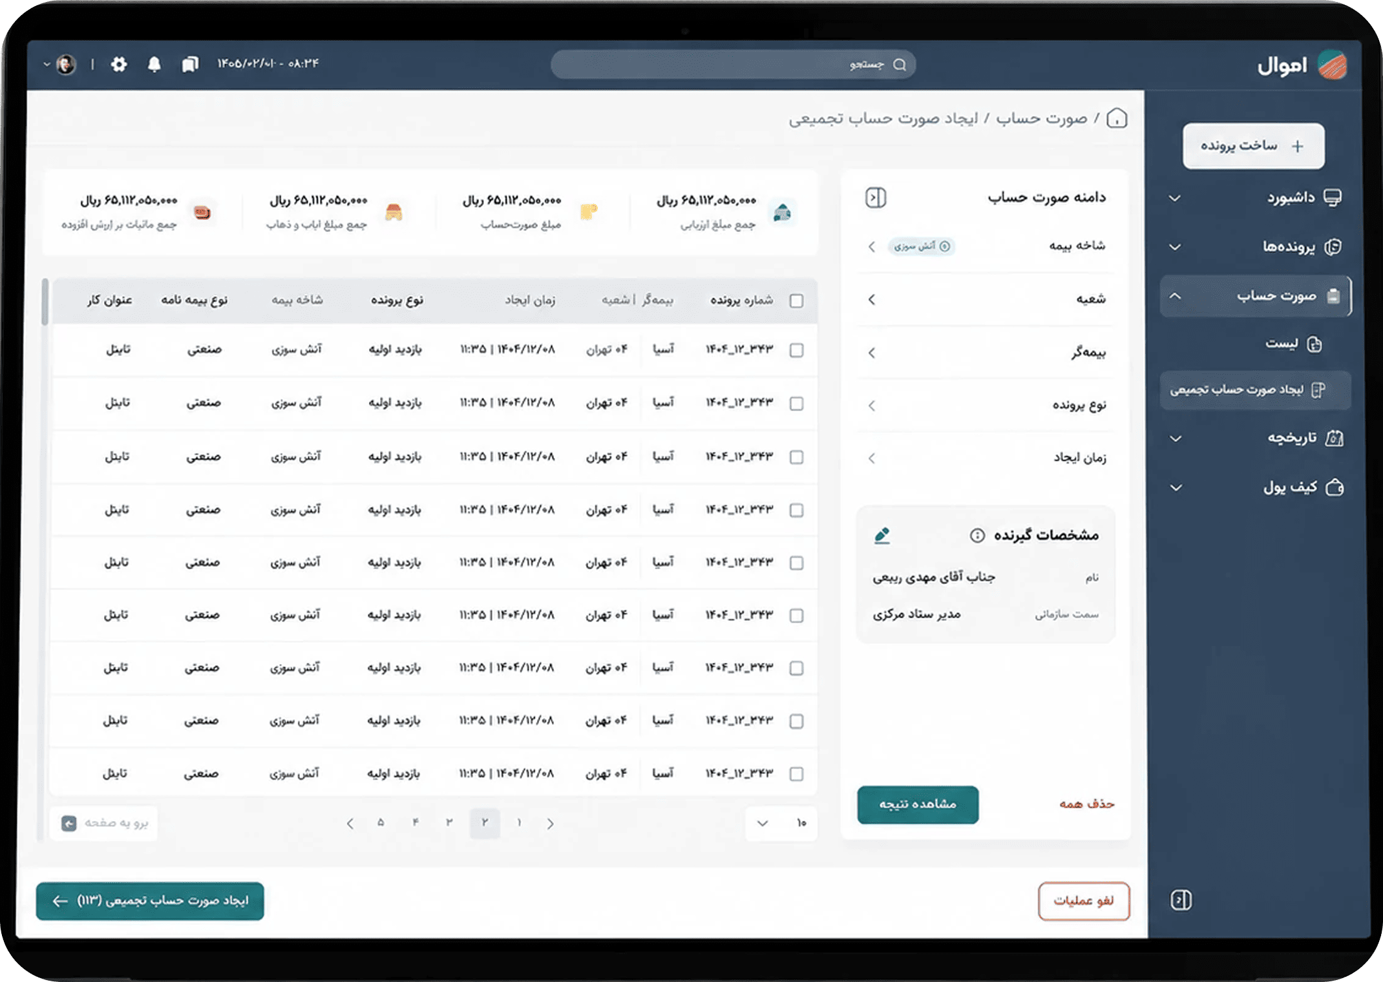The height and width of the screenshot is (982, 1383).
Task: Check the fourth table row checkbox
Action: pyautogui.click(x=797, y=510)
